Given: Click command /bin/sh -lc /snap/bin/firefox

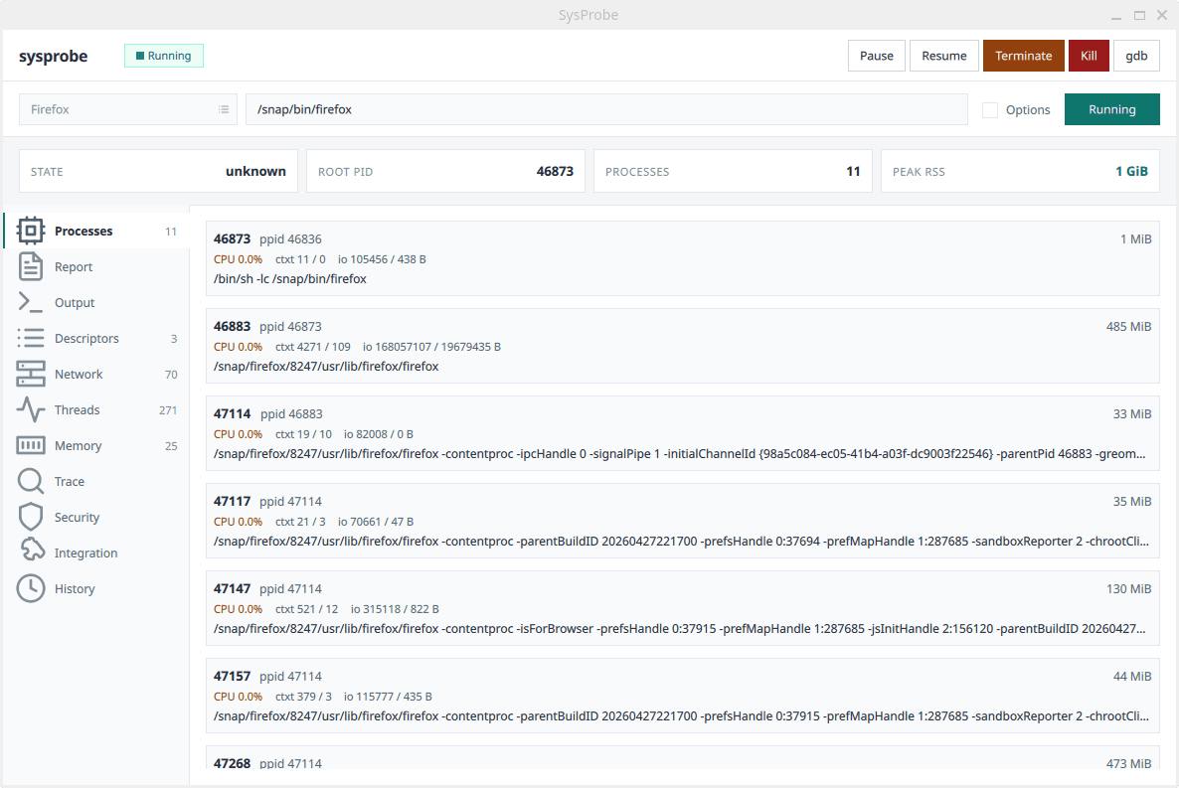Looking at the screenshot, I should click(290, 279).
